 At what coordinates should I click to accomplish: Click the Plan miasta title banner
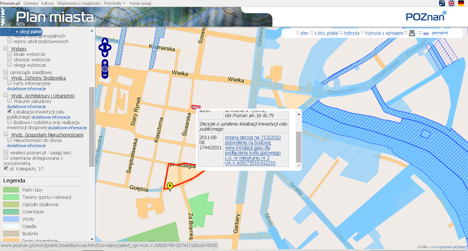[x=55, y=17]
